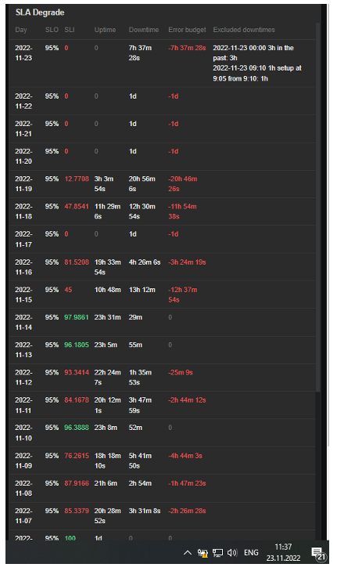Click the network connection tray icon
Screen dimensions: 337x571
coord(217,553)
